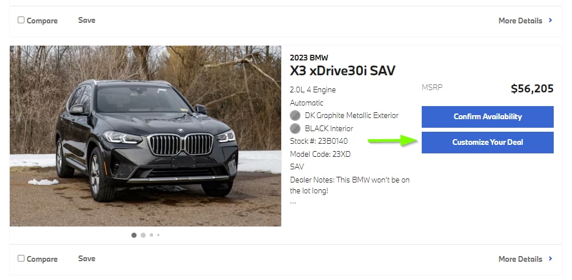
Task: Jump to the second photo carousel dot
Action: pyautogui.click(x=143, y=235)
